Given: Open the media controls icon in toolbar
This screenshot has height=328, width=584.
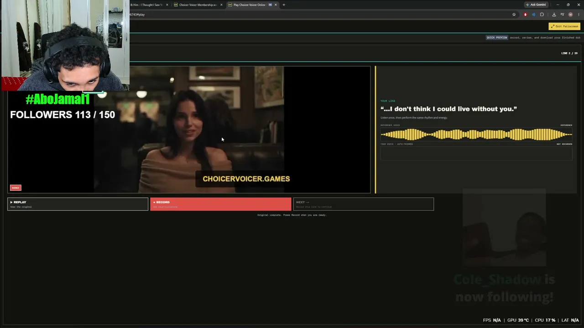Looking at the screenshot, I should (x=562, y=15).
